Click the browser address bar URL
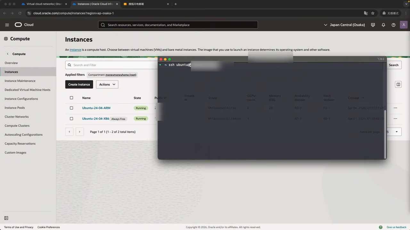410x230 pixels. tap(73, 13)
